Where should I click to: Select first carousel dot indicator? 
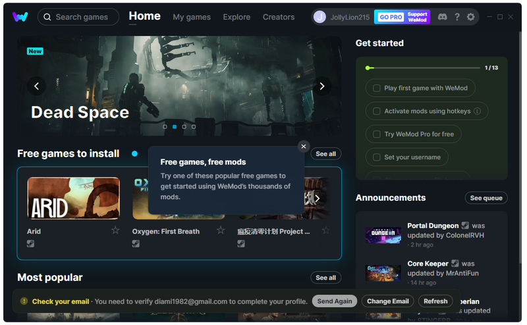(165, 126)
